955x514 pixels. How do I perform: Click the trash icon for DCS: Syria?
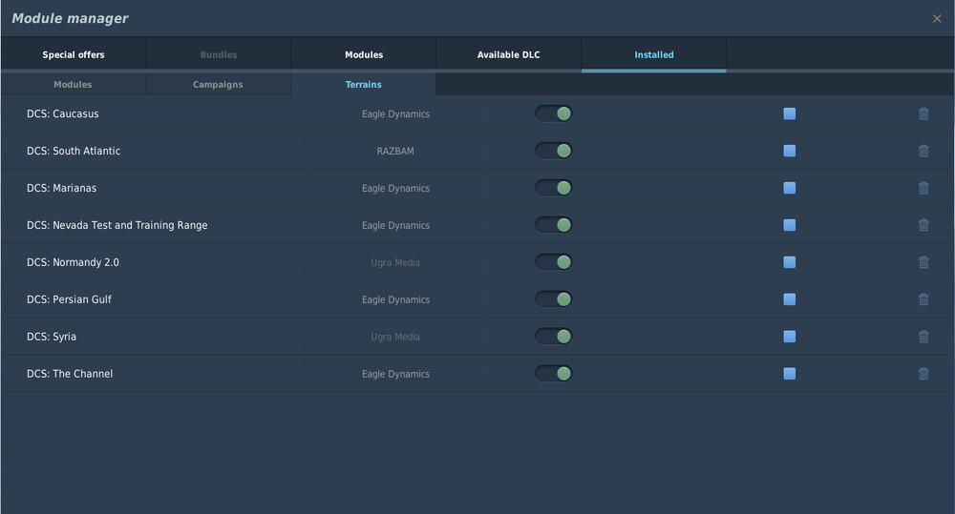(x=923, y=337)
